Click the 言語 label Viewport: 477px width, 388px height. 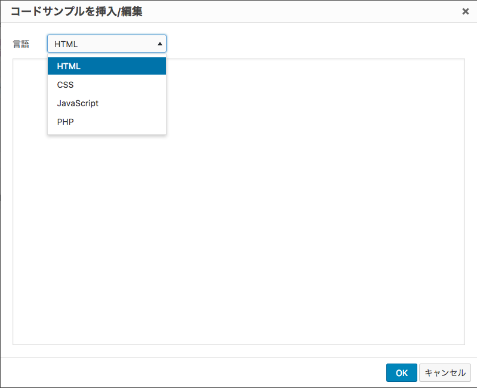21,44
